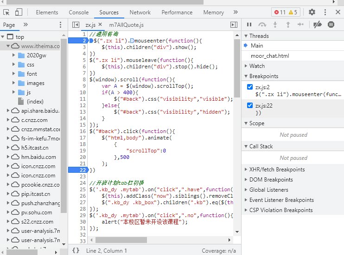Expand the font folder

[x=13, y=74]
